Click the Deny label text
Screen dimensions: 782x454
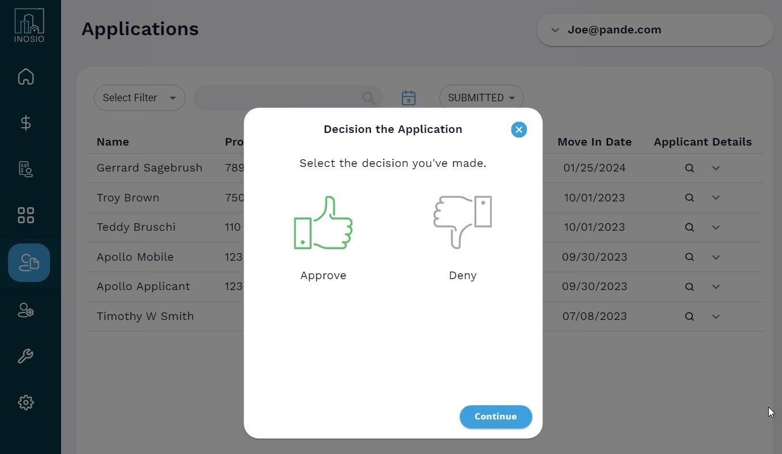point(462,276)
